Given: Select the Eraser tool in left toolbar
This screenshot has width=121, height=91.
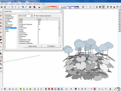Looking at the screenshot, I should click(x=1, y=16).
